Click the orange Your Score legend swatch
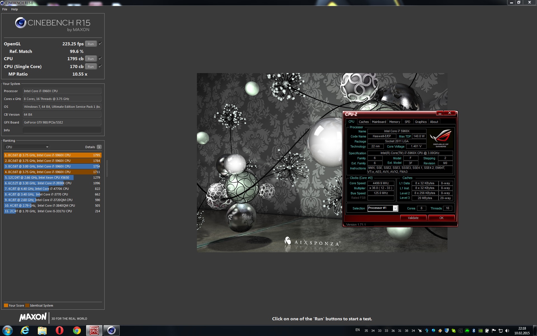 pos(6,305)
